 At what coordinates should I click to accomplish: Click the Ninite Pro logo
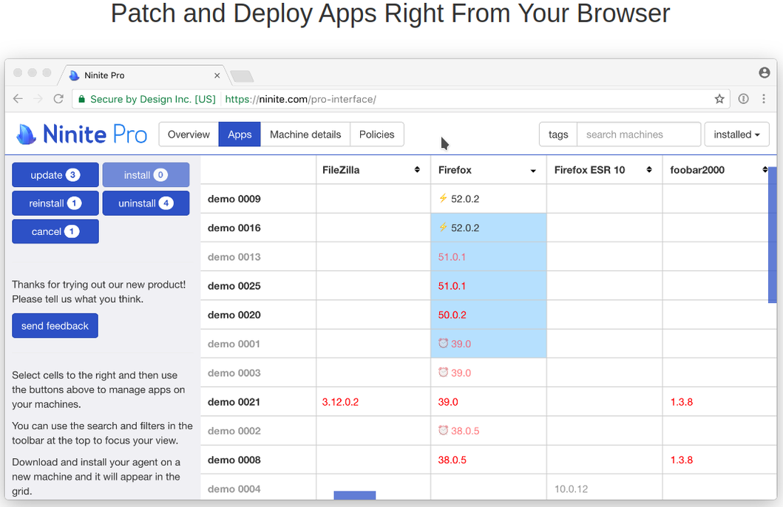(x=82, y=135)
